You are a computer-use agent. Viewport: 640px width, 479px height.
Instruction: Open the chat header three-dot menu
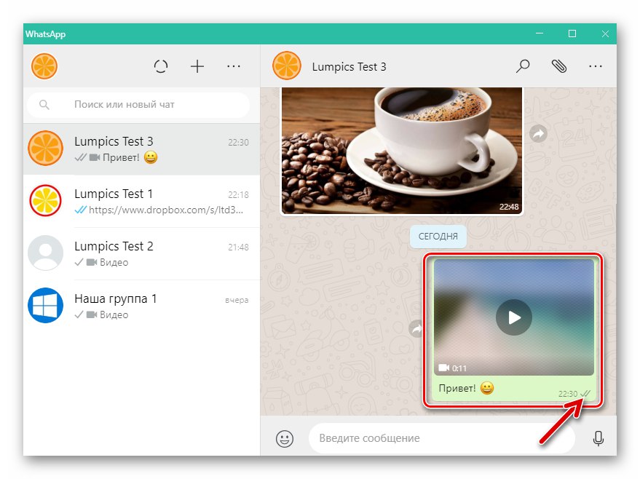pyautogui.click(x=595, y=66)
